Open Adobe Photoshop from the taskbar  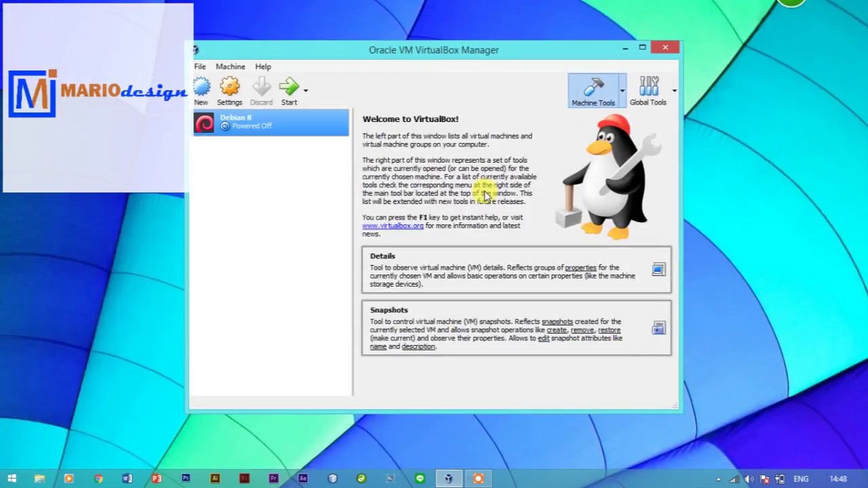(x=186, y=479)
